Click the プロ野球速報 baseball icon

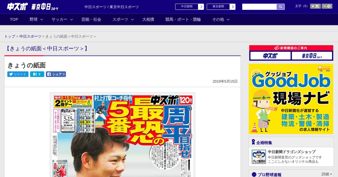[254, 175]
